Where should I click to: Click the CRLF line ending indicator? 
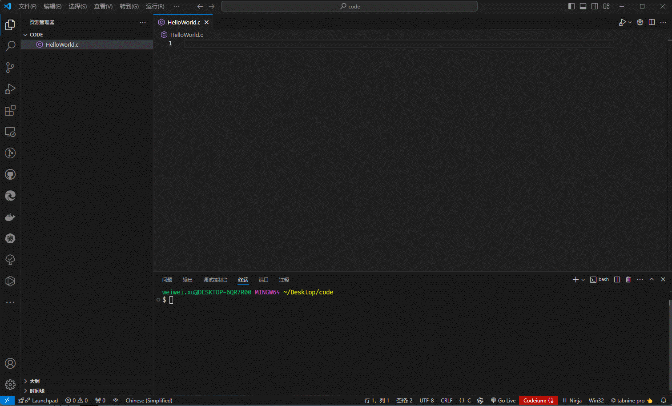point(446,401)
